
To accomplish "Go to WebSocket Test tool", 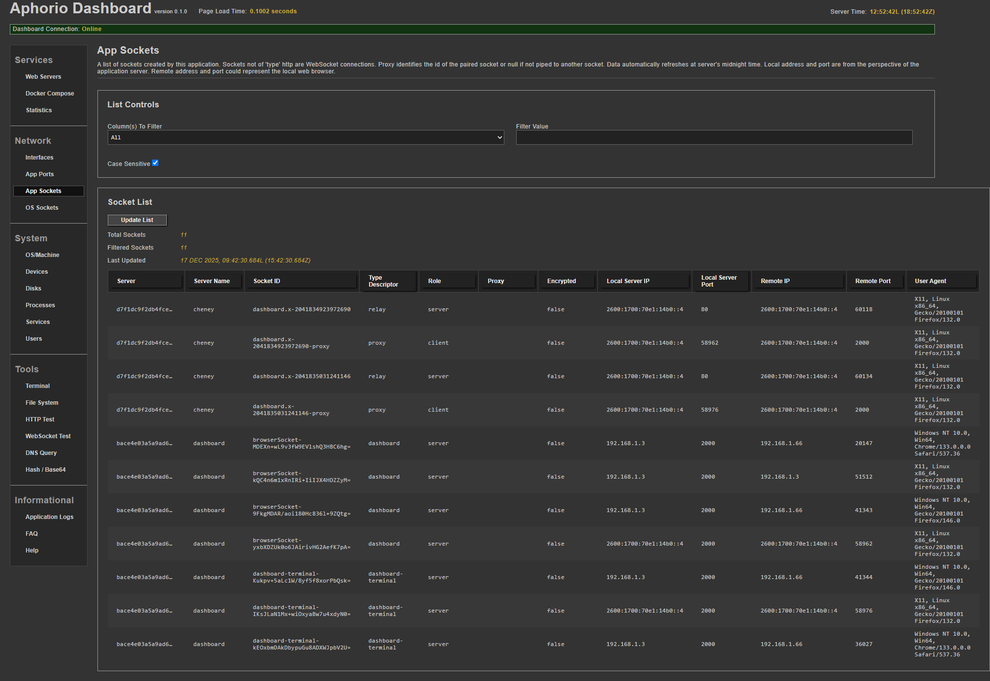I will point(48,436).
